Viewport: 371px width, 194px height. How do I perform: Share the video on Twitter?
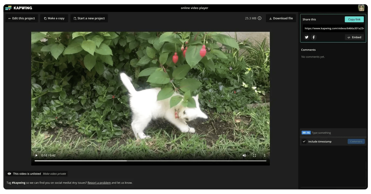[306, 37]
